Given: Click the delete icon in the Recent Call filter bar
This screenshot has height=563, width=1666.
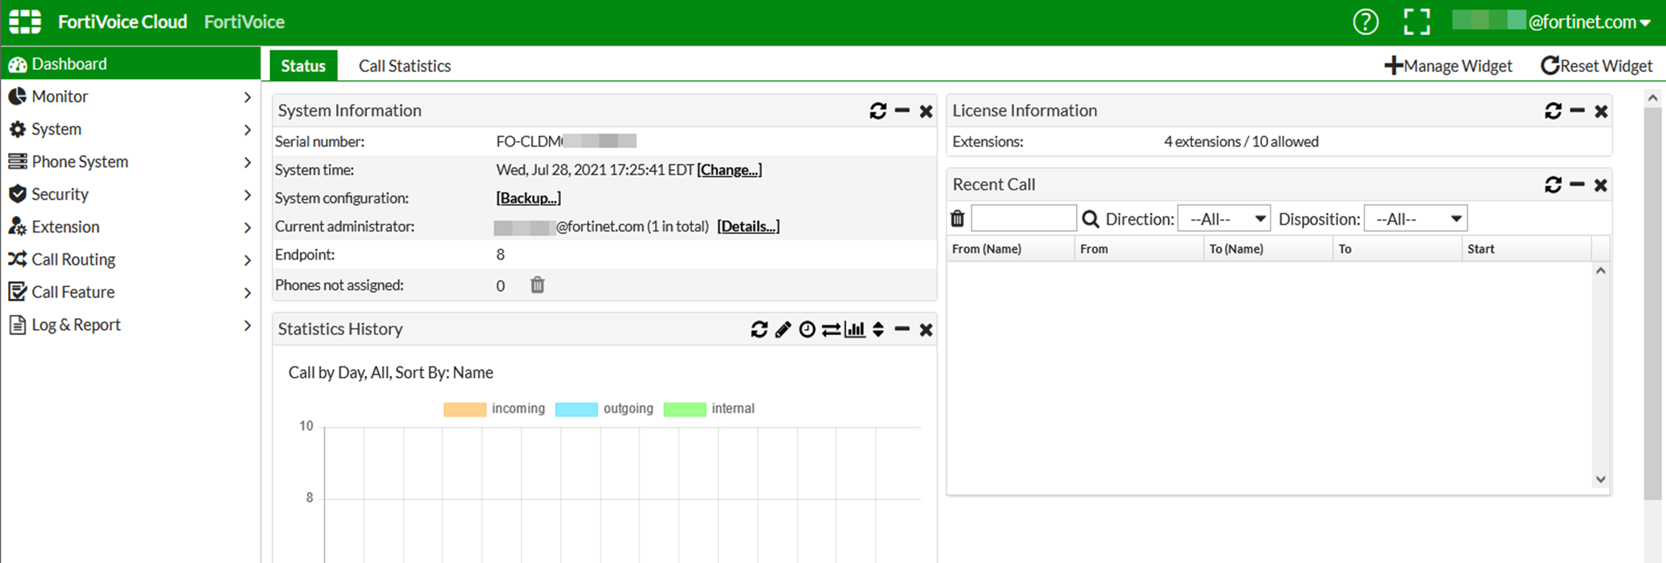Looking at the screenshot, I should point(957,218).
